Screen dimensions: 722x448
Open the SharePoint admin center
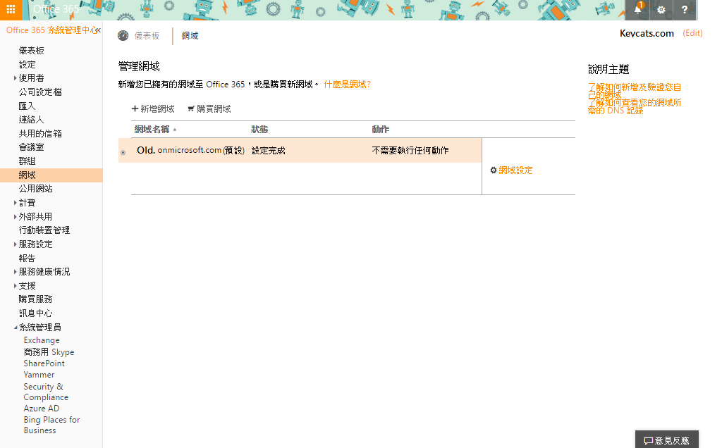click(x=44, y=363)
